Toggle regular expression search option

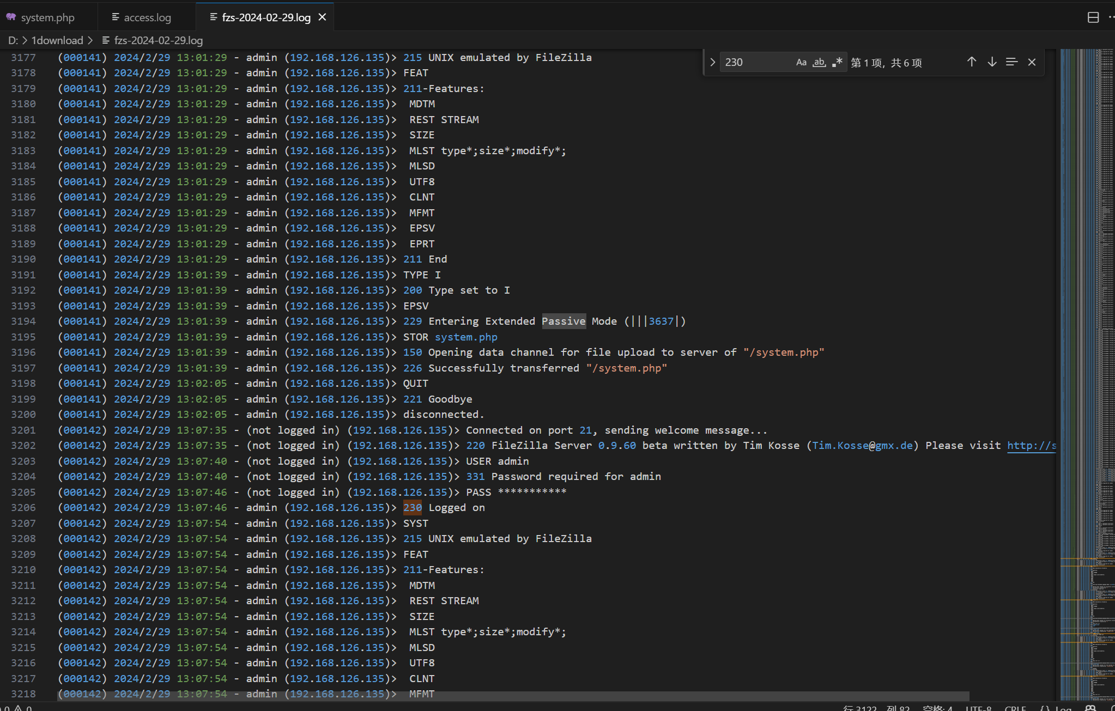pos(837,62)
